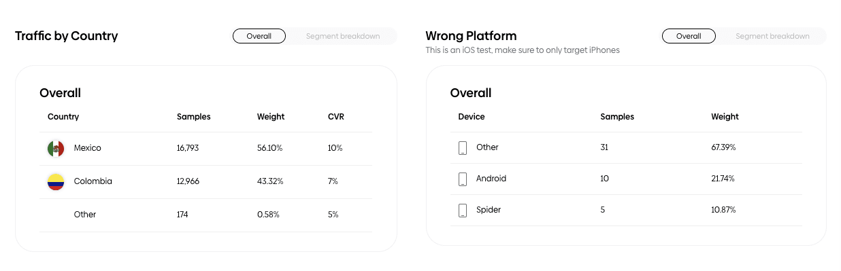Click the Mexico flag icon
The height and width of the screenshot is (271, 841).
(x=56, y=148)
